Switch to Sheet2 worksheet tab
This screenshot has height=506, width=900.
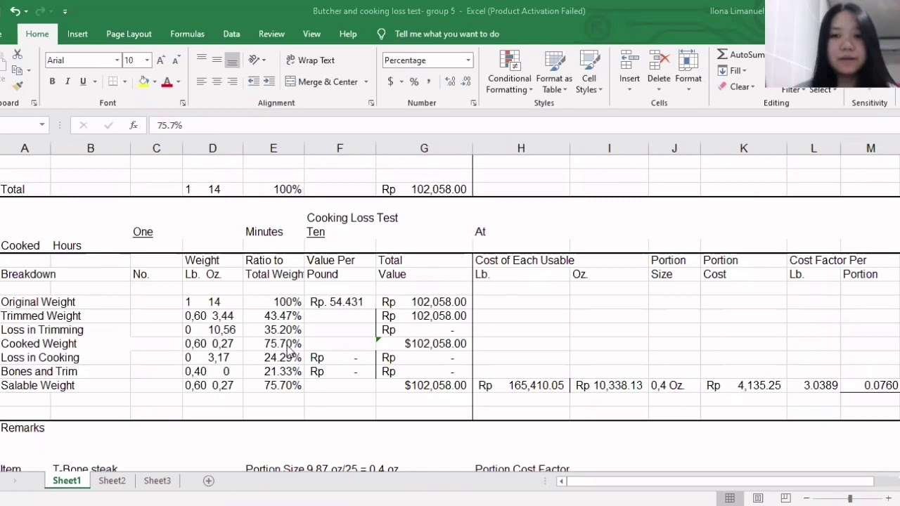[112, 481]
